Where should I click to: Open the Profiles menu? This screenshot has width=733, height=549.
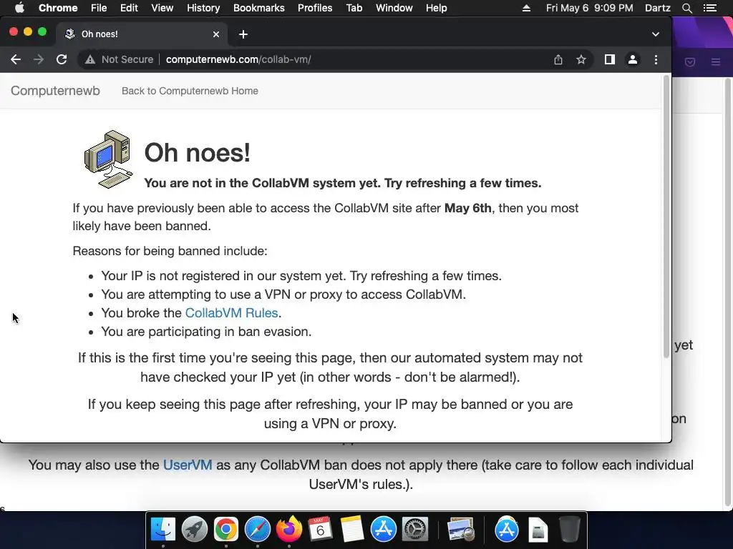point(315,8)
